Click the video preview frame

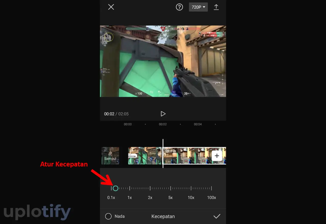163,61
